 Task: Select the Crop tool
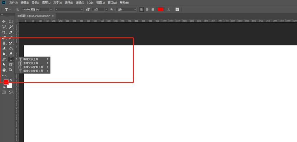click(x=4, y=32)
